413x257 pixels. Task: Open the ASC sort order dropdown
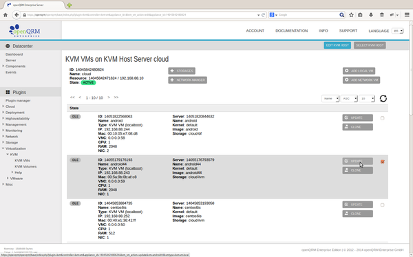tap(349, 99)
